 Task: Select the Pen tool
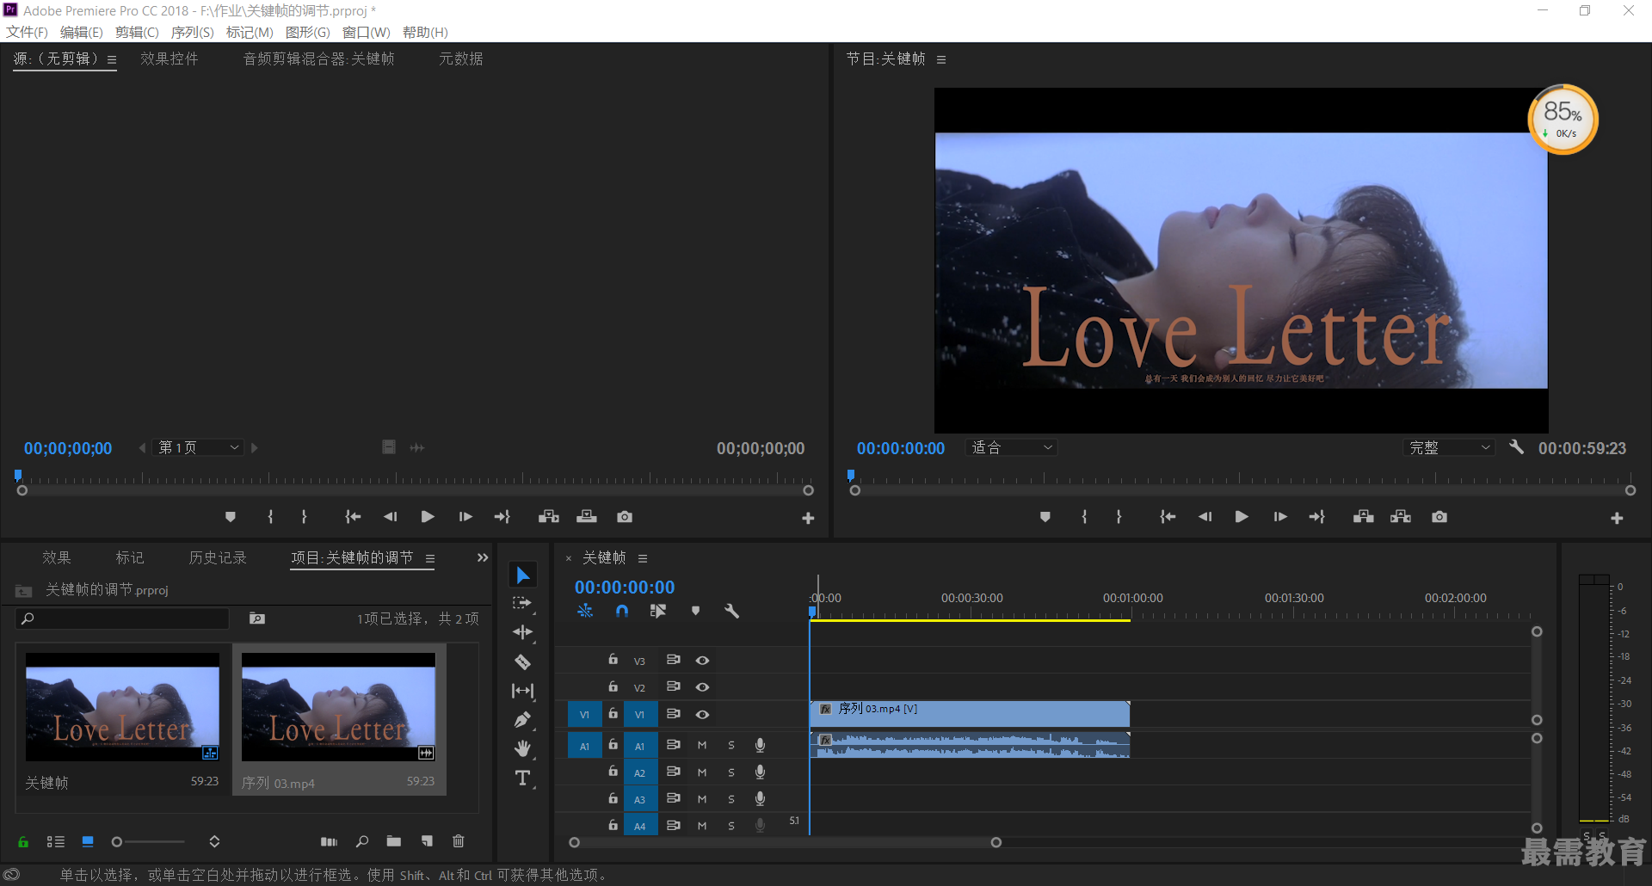pos(522,720)
